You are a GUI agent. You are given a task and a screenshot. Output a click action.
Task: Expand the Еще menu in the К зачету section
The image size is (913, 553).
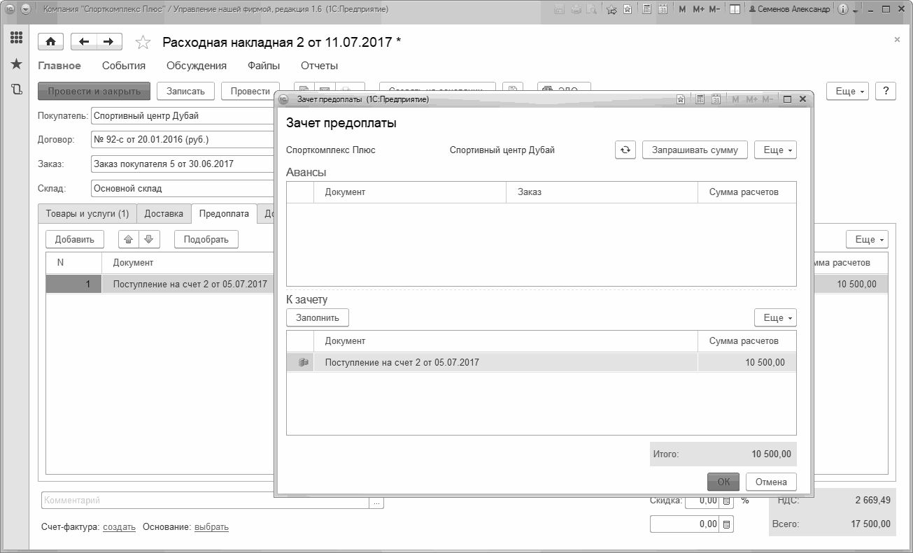(775, 317)
